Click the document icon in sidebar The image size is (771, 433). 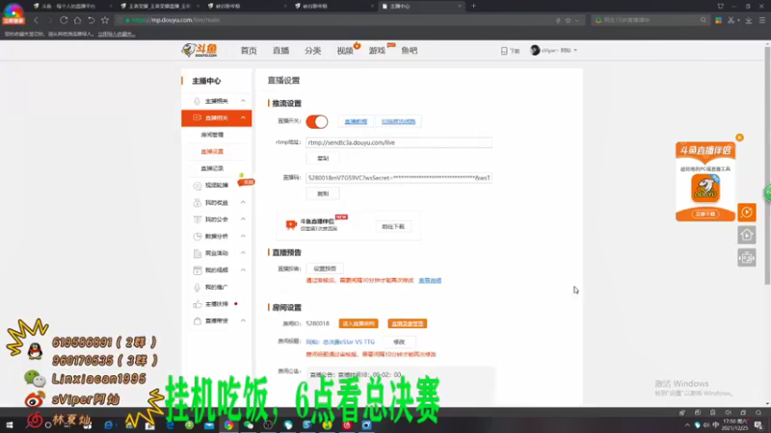(x=197, y=253)
